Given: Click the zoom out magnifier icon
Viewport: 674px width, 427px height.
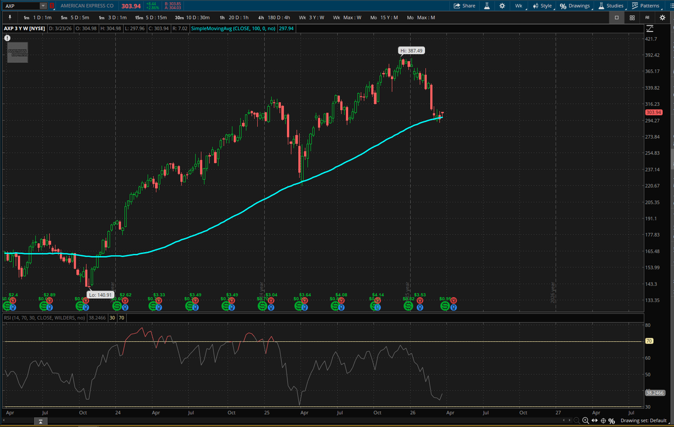Looking at the screenshot, I should point(577,421).
